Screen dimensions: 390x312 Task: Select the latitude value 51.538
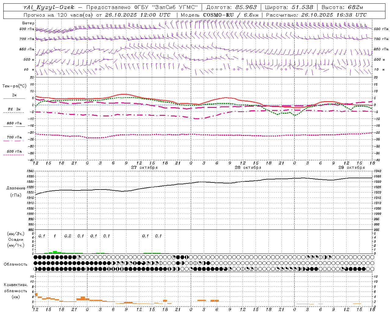point(303,7)
